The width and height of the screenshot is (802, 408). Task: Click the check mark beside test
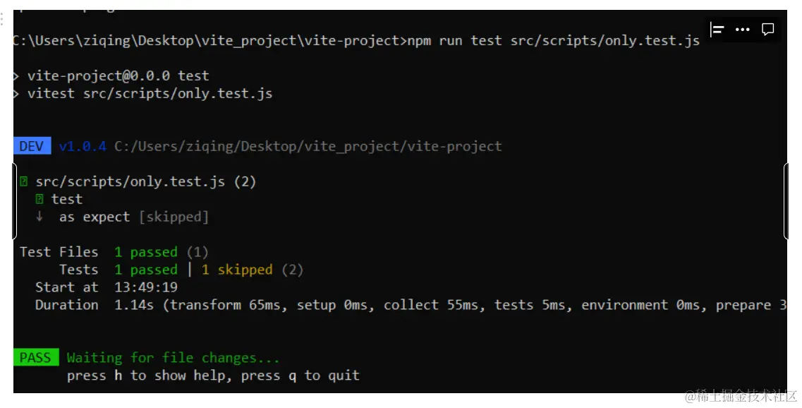[x=40, y=199]
